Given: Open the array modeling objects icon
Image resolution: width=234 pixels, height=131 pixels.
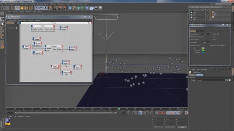Looking at the screenshot, I should click(x=83, y=8).
